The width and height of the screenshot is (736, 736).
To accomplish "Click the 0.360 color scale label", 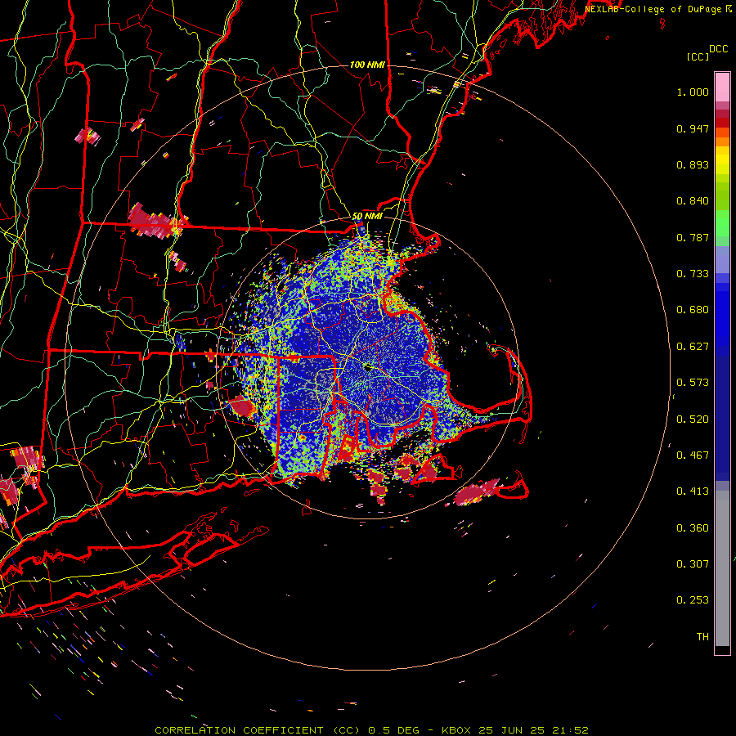I will tap(693, 528).
